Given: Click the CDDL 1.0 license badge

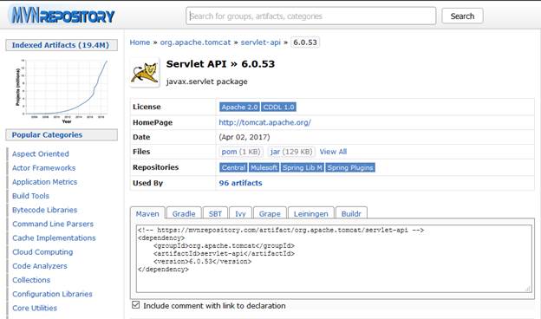Looking at the screenshot, I should click(x=278, y=107).
